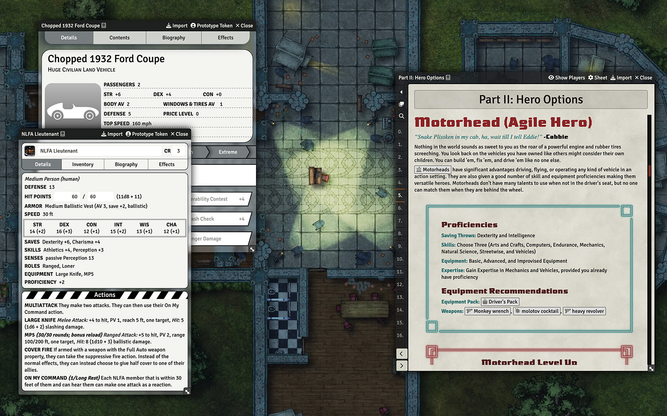Viewport: 667px width, 416px height.
Task: Click the Passenger Damage button on Ford Coupe sheet
Action: click(220, 238)
